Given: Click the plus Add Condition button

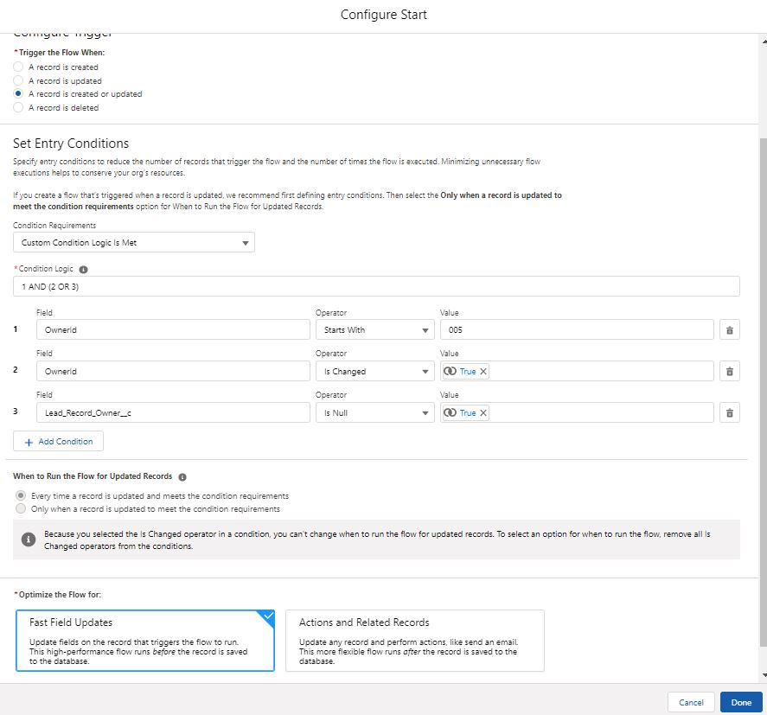Looking at the screenshot, I should tap(58, 441).
